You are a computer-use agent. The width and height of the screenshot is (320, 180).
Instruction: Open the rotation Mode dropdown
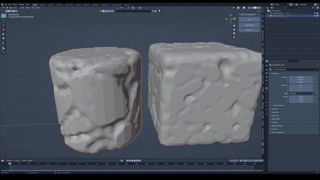(300, 93)
